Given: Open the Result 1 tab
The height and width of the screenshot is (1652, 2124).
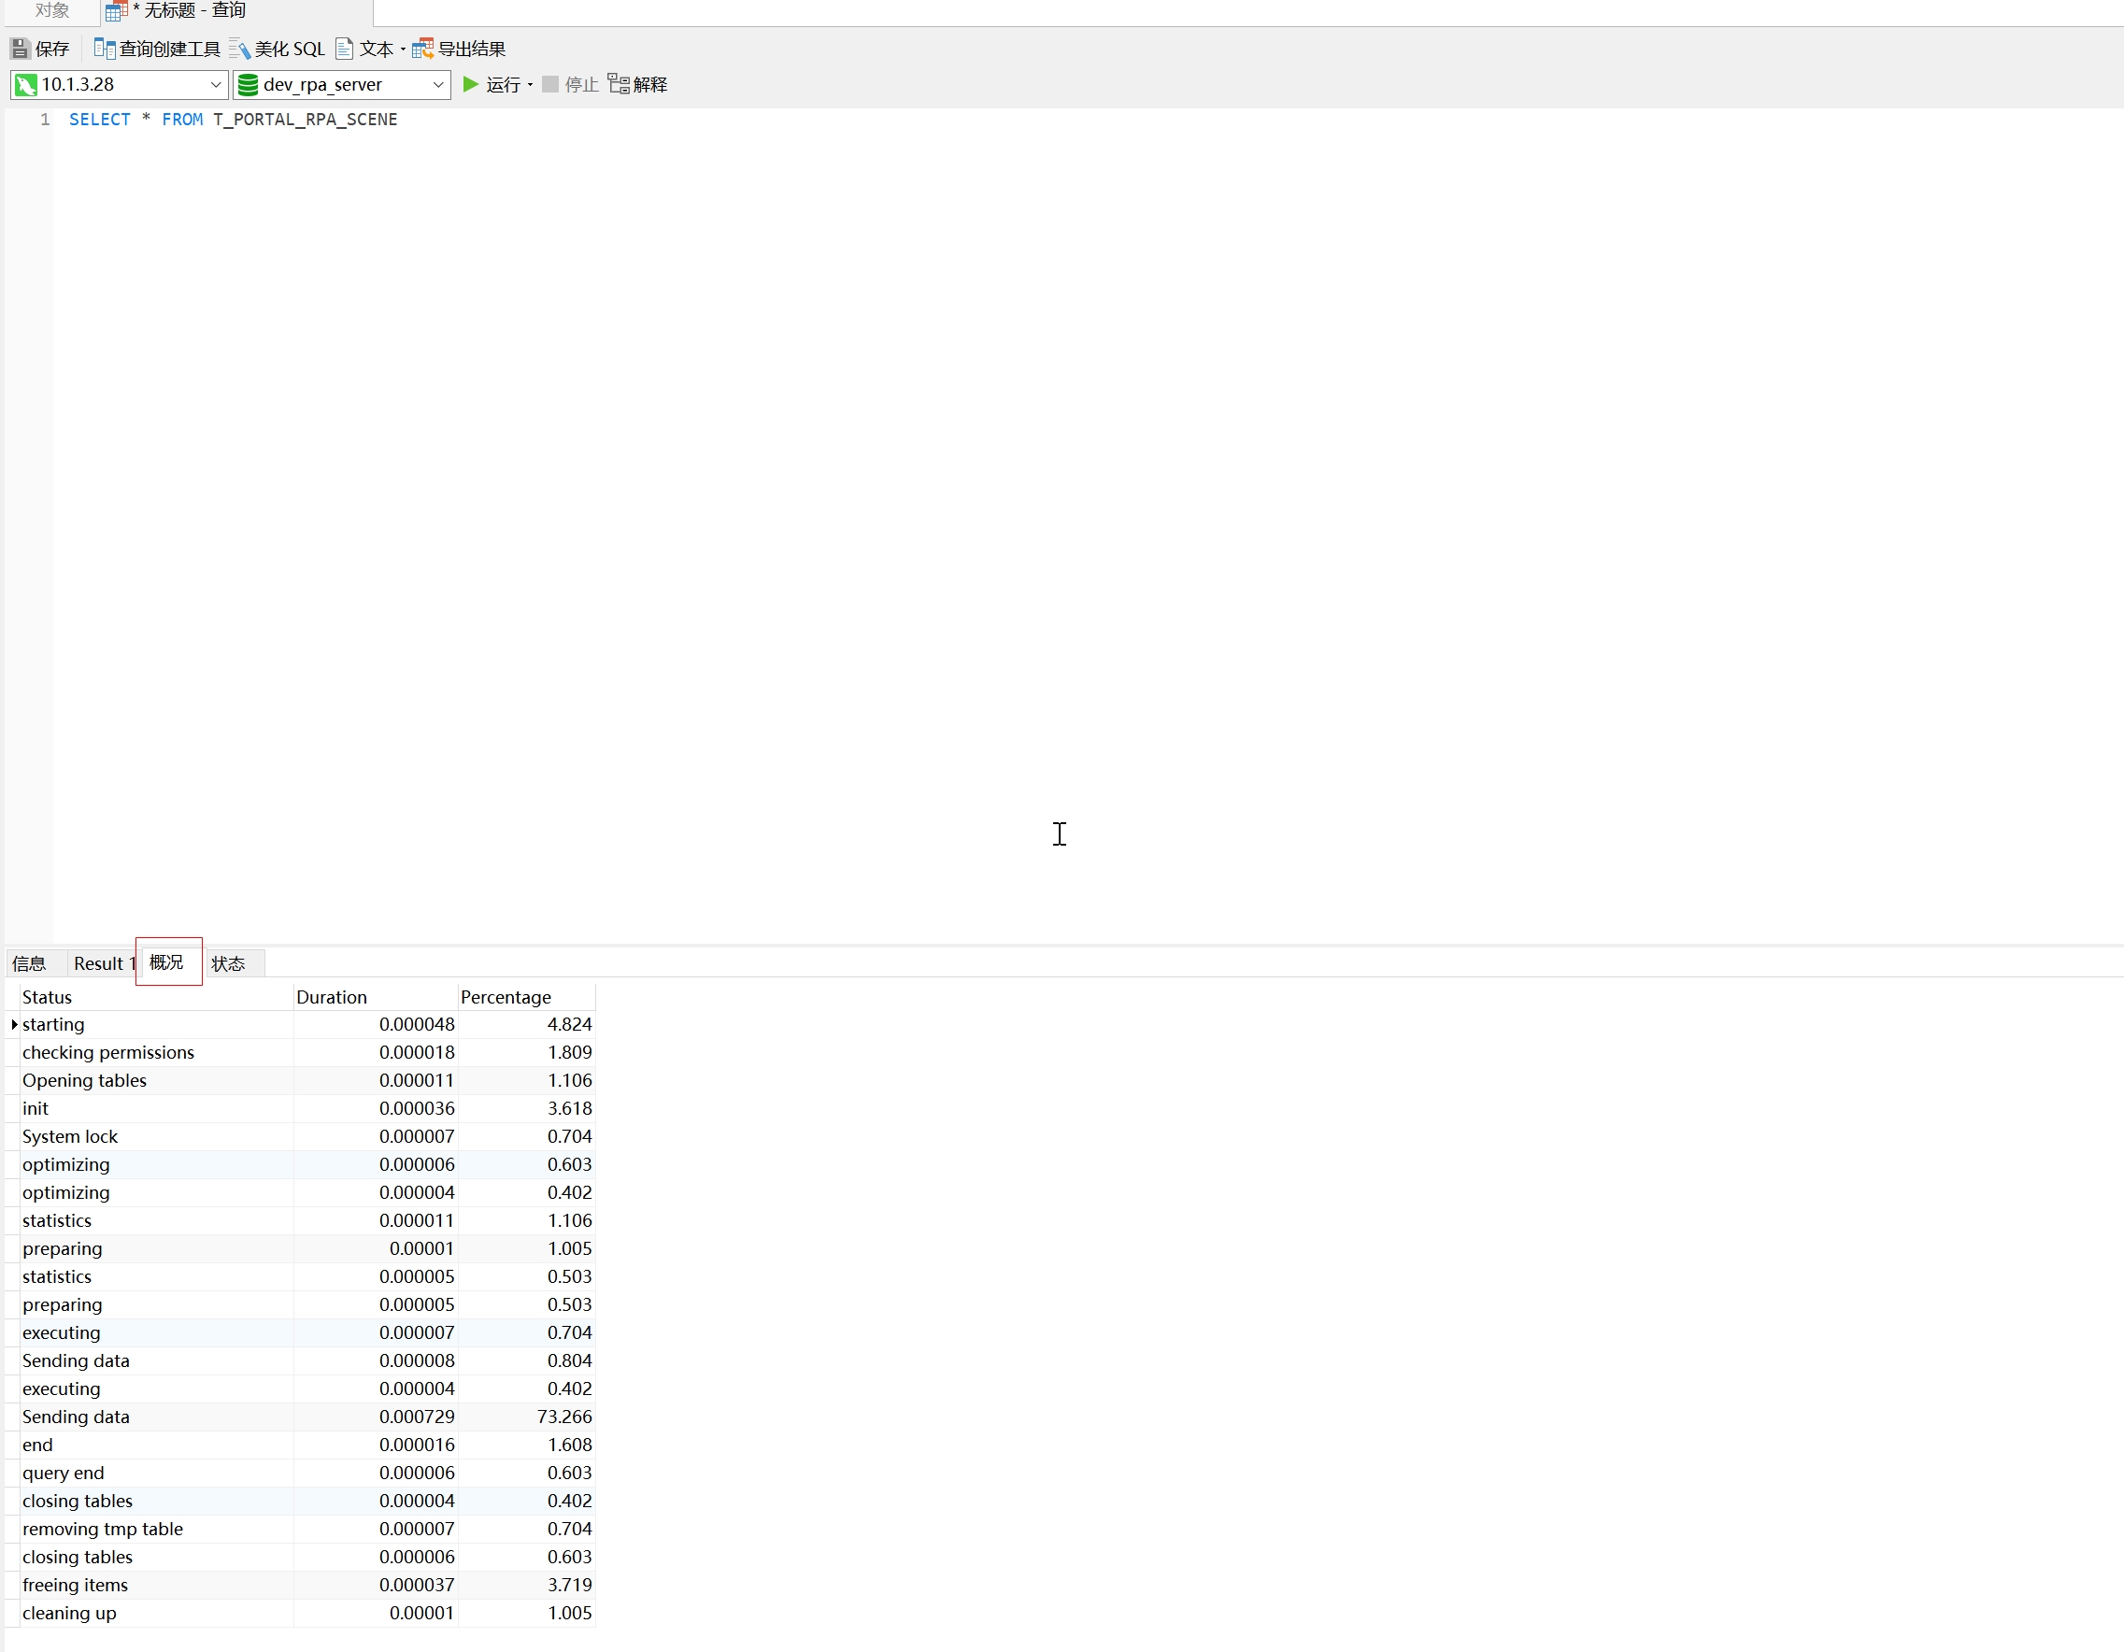Looking at the screenshot, I should (x=102, y=963).
